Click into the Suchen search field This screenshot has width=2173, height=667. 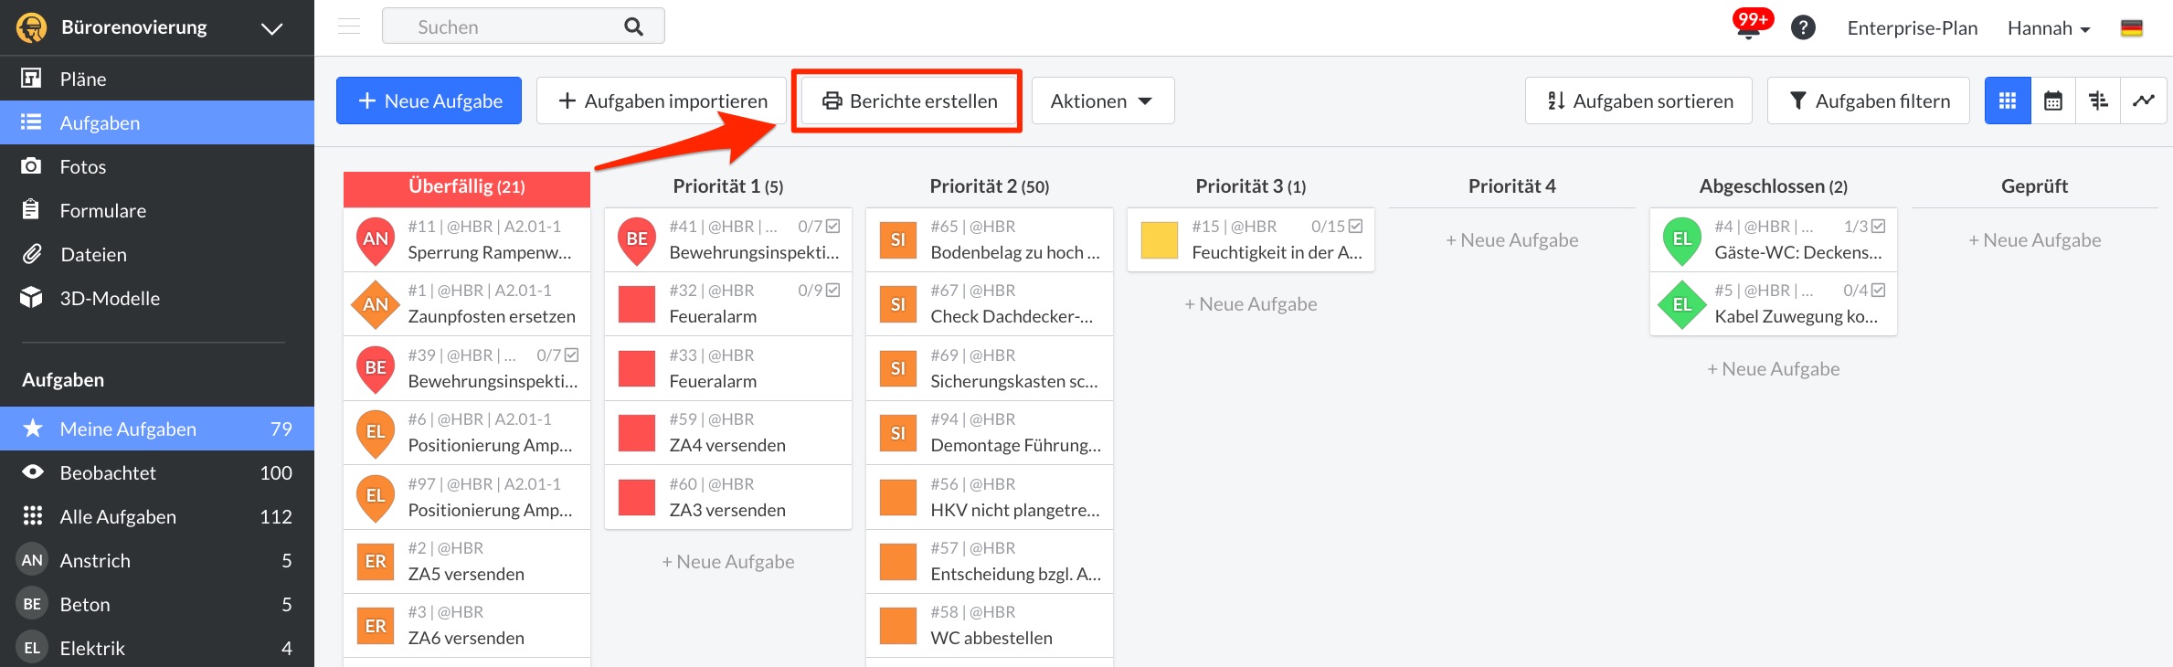click(x=512, y=26)
